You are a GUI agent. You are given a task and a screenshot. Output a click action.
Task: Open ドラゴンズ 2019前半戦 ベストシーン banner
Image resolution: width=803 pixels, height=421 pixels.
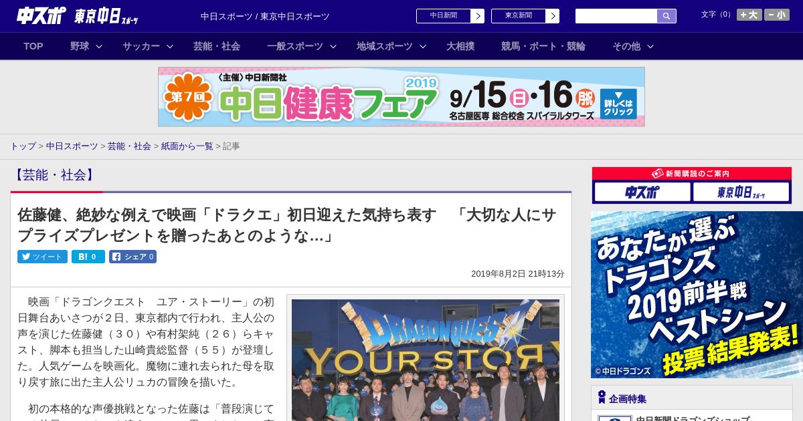[697, 295]
